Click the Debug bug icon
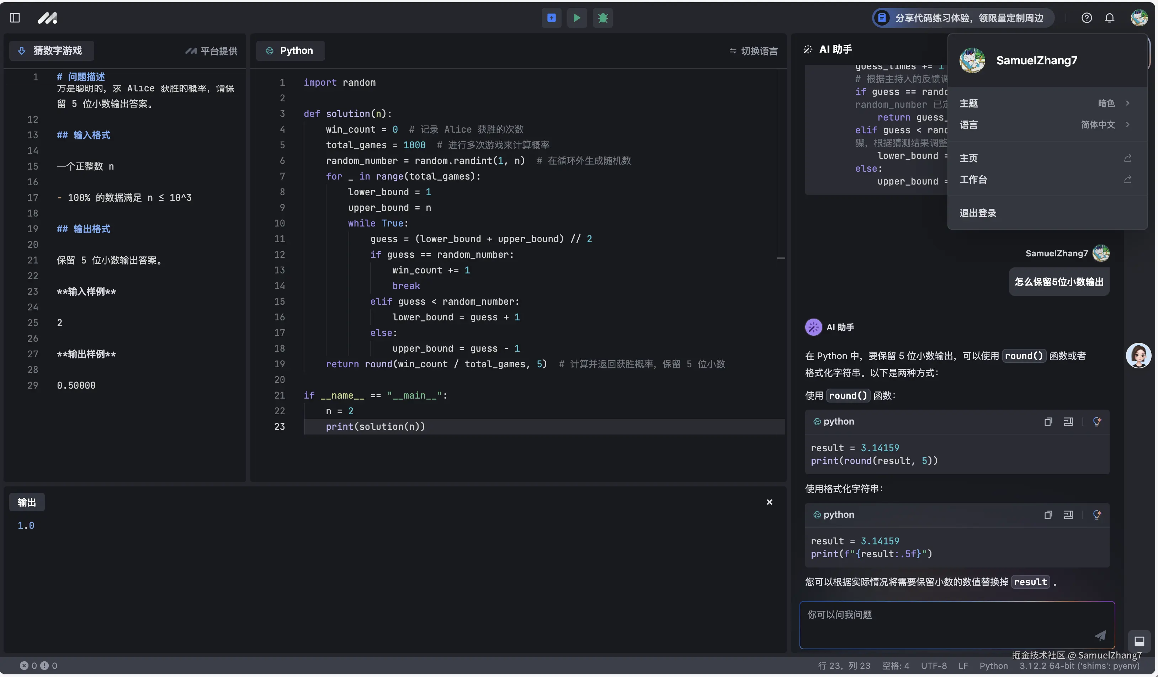The image size is (1158, 677). 602,18
